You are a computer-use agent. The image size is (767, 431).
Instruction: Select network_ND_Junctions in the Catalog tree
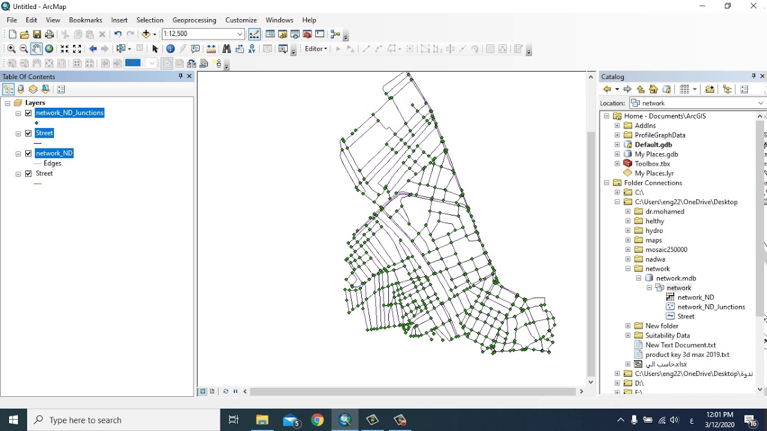pos(711,307)
